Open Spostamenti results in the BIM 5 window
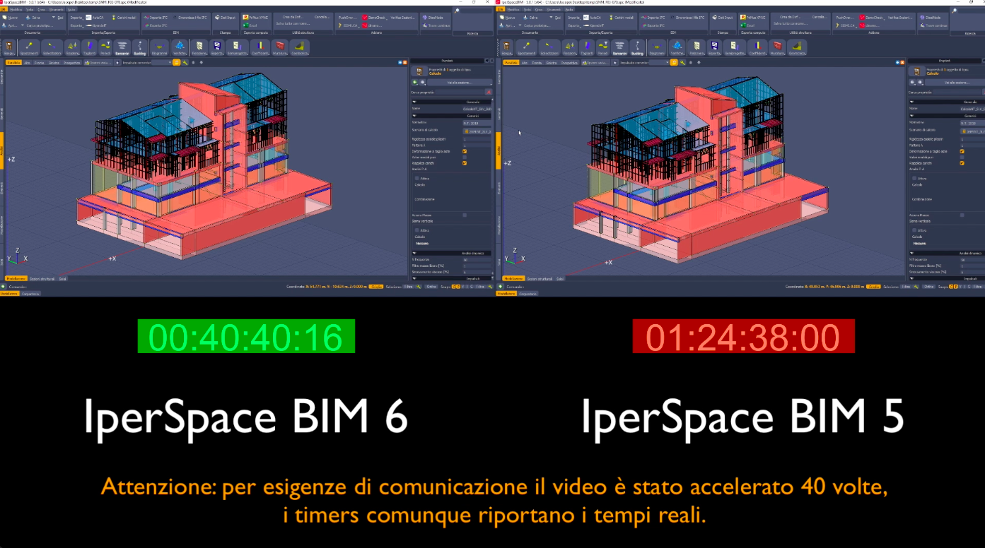Screen dimensions: 985x548 [526, 47]
